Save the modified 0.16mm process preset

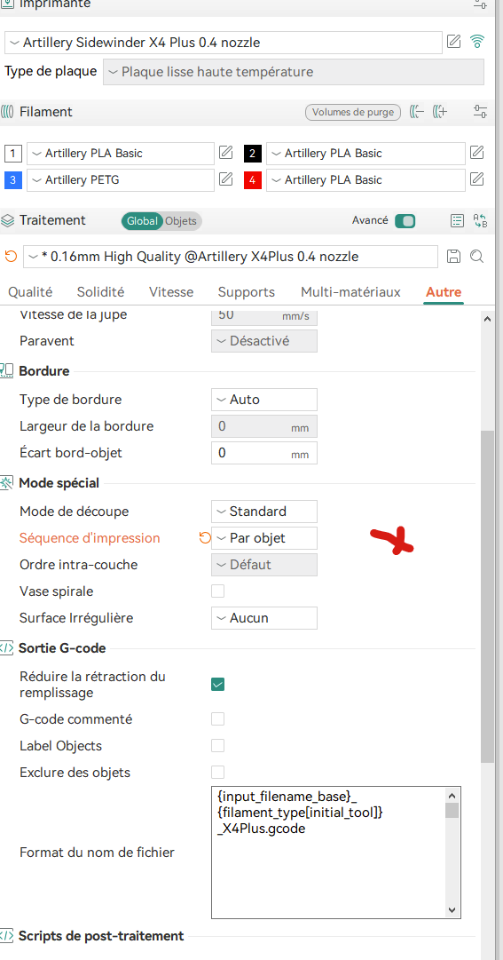tap(453, 257)
